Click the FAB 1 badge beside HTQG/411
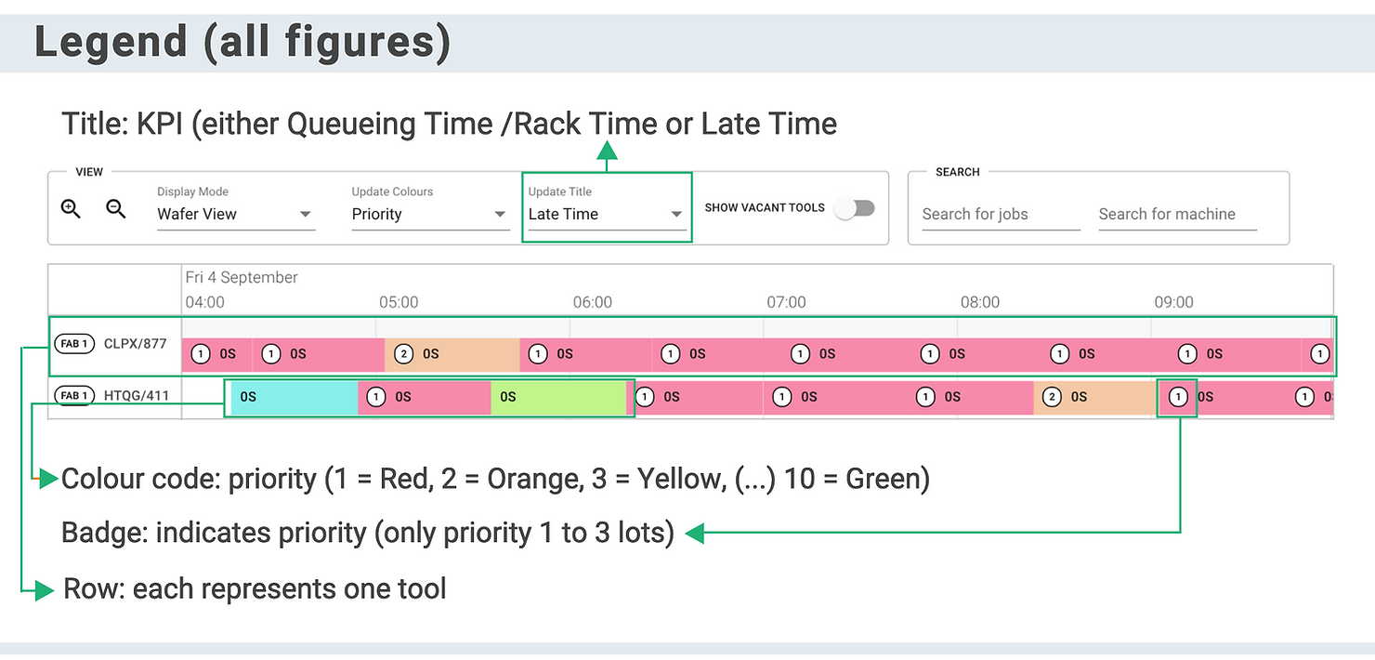The image size is (1375, 660). 74,396
